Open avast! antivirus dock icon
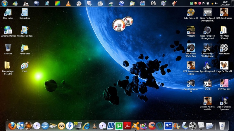Screen dimensions: 234x131 pos(135,126)
